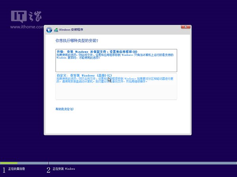Click the custom option description text

(x=115, y=80)
